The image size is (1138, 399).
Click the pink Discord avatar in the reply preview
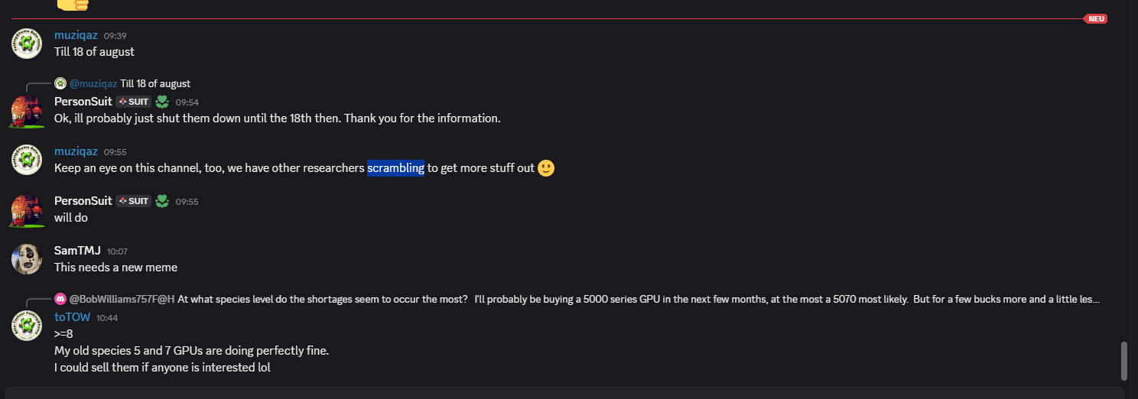point(60,300)
